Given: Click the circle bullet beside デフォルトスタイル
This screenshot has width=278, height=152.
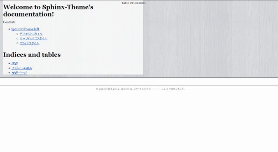Looking at the screenshot, I should click(x=17, y=34).
